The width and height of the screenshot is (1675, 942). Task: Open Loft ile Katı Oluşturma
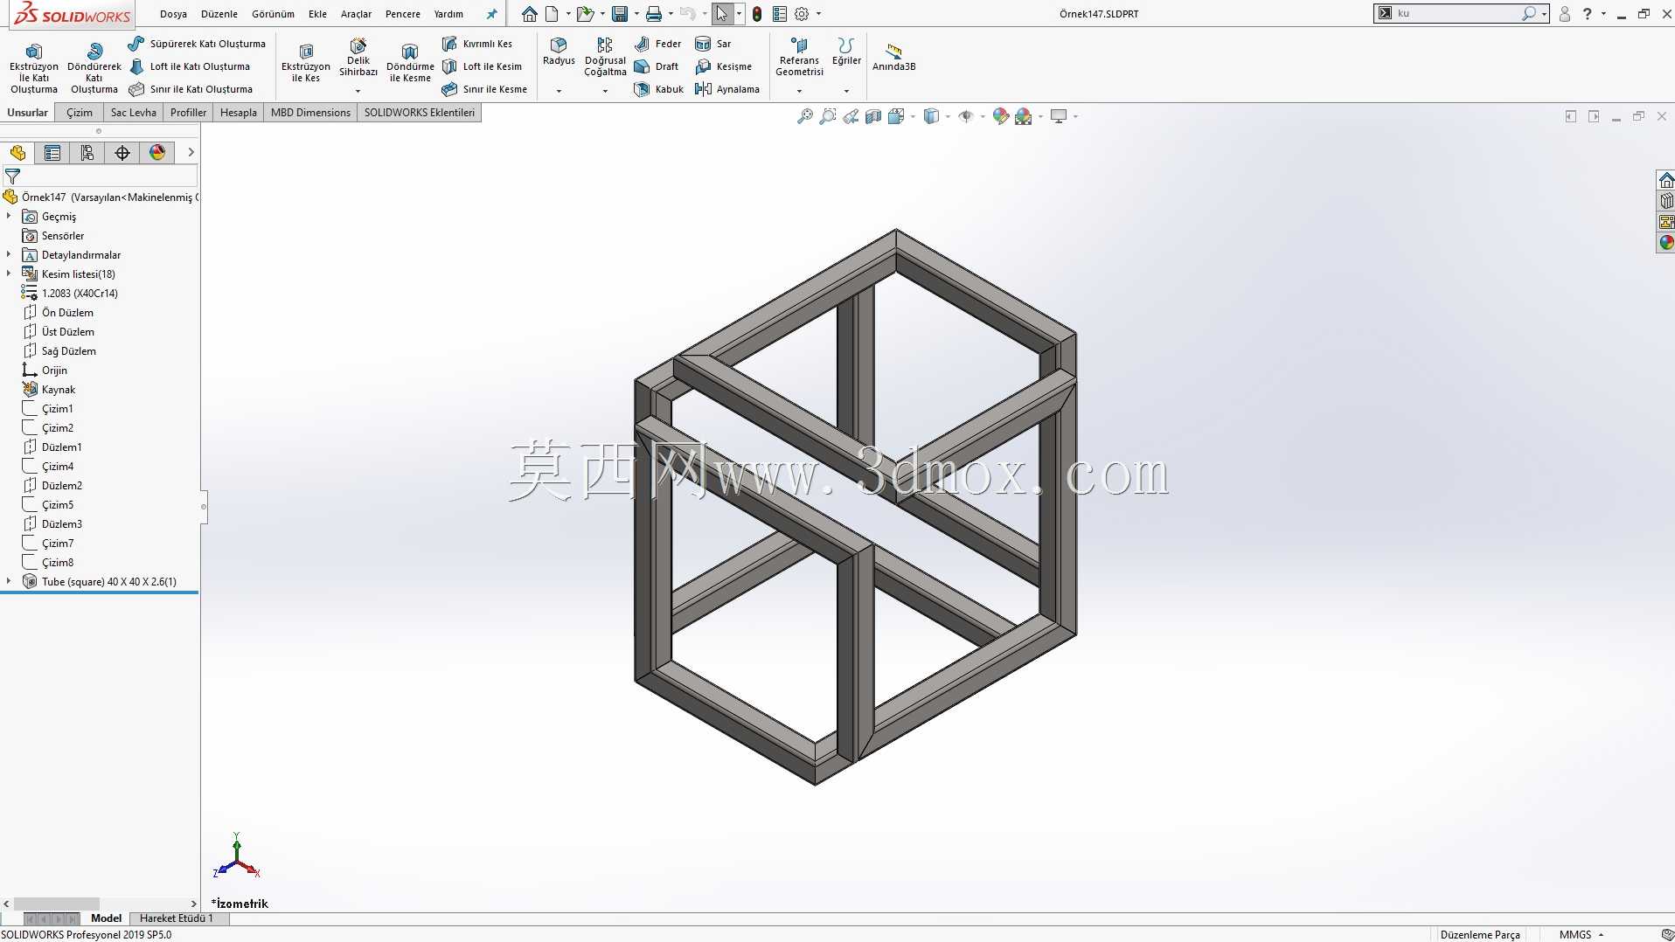189,66
